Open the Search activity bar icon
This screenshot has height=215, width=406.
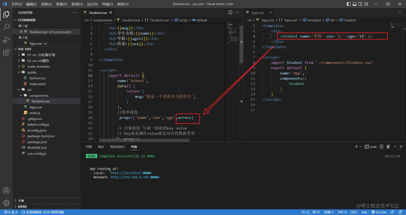[x=6, y=27]
